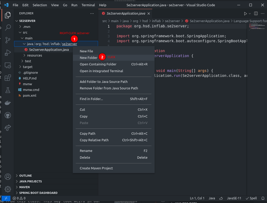Open notifications bell in status bar
This screenshot has width=267, height=203.
click(x=263, y=198)
